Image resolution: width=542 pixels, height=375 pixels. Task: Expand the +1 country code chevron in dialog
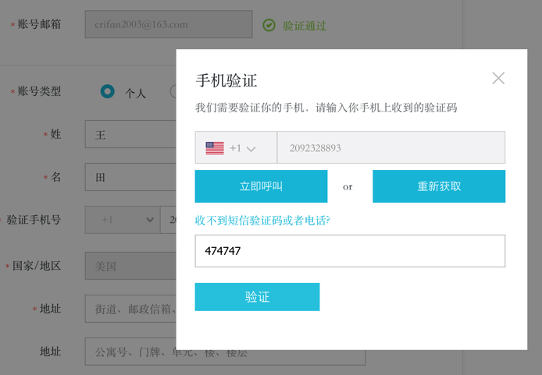[251, 149]
